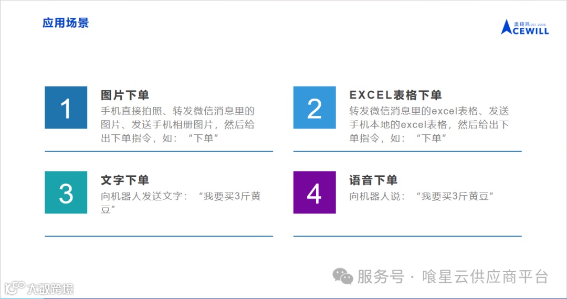
Task: Click the 语音下单 heading
Action: pos(373,180)
